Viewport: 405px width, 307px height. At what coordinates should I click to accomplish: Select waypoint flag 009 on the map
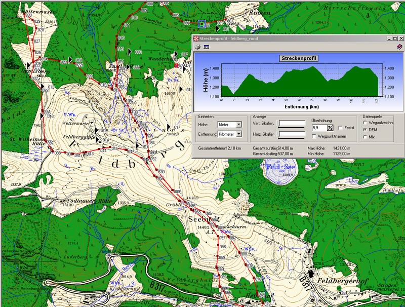(128, 67)
